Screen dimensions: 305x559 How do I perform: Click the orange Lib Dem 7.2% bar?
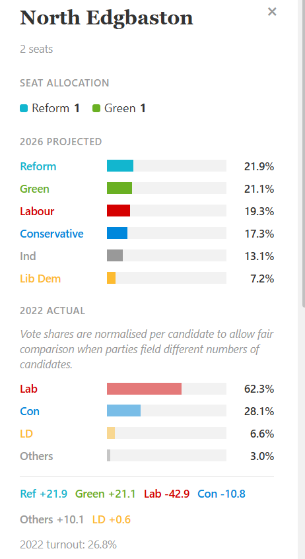click(x=112, y=278)
